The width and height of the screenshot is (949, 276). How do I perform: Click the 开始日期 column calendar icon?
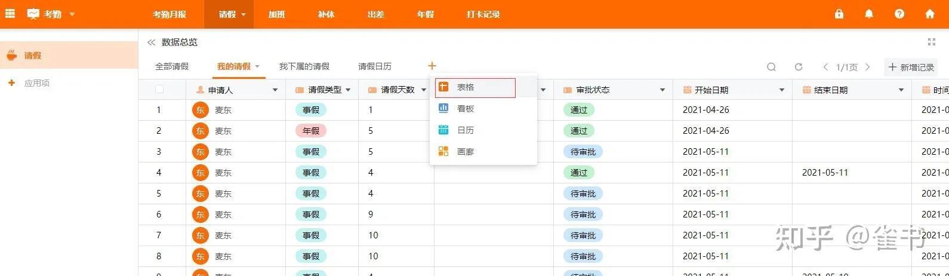687,90
